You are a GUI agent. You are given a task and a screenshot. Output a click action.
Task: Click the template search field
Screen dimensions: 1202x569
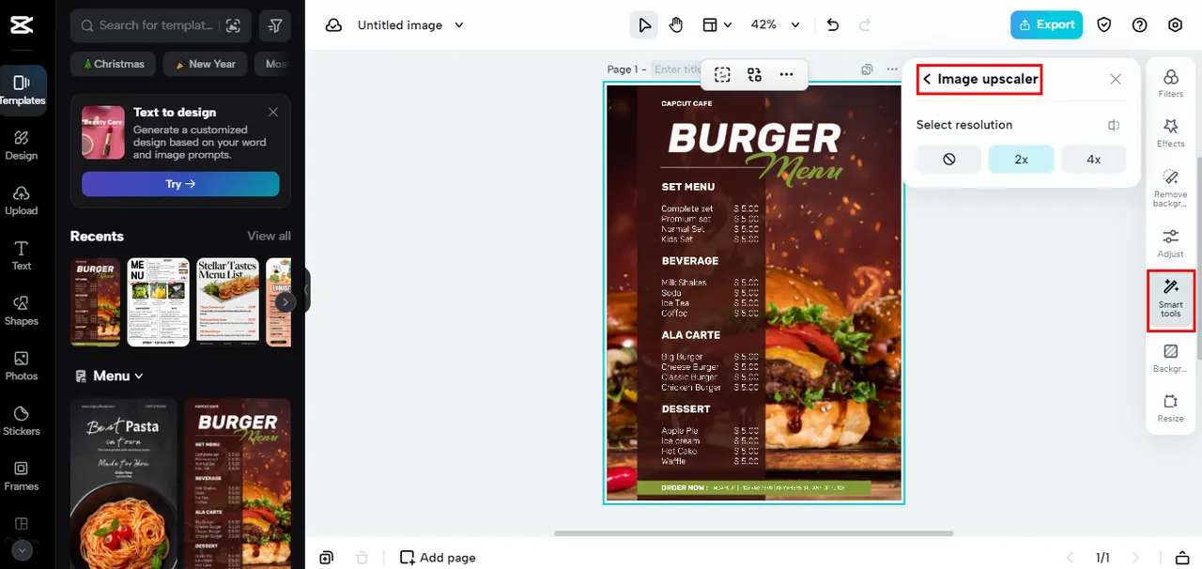(x=150, y=25)
